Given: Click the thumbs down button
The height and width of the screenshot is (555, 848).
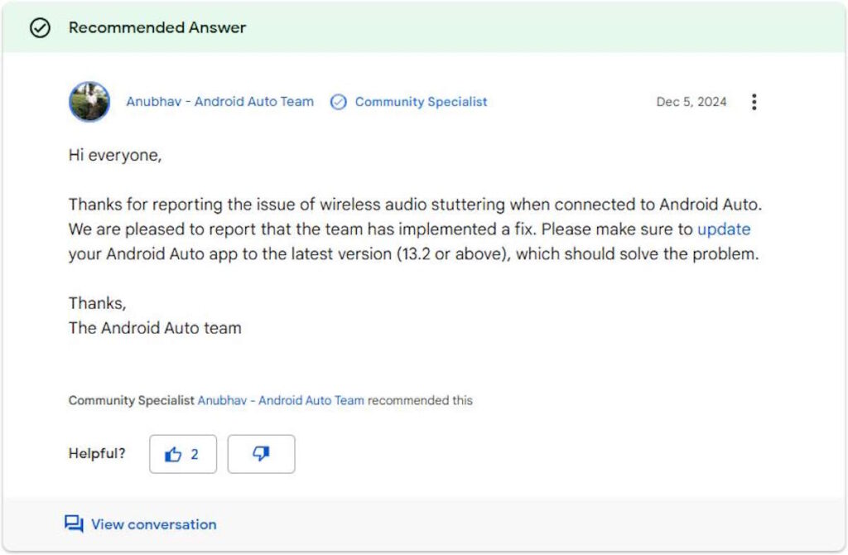Looking at the screenshot, I should click(261, 454).
